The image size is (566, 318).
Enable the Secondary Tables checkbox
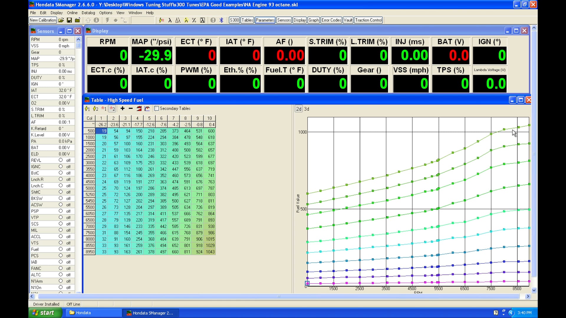(157, 108)
